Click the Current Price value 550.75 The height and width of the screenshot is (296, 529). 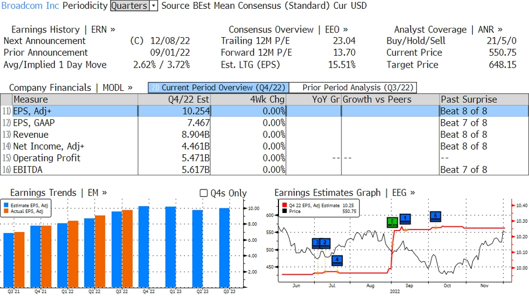(502, 53)
